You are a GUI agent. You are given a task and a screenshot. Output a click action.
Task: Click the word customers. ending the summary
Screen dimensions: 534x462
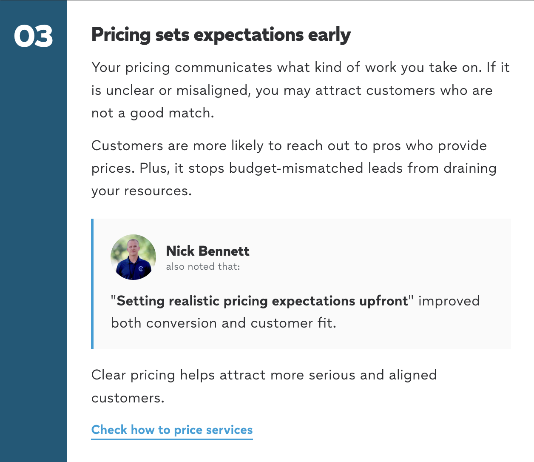pos(128,398)
